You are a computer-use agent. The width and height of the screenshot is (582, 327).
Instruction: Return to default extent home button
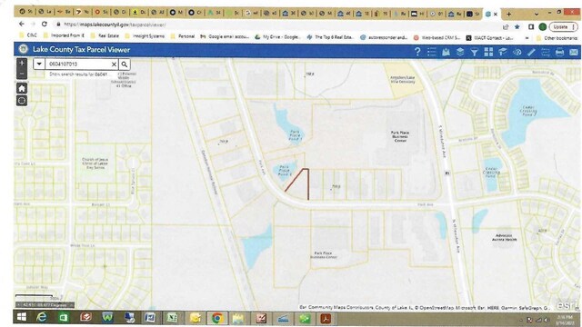tap(22, 88)
